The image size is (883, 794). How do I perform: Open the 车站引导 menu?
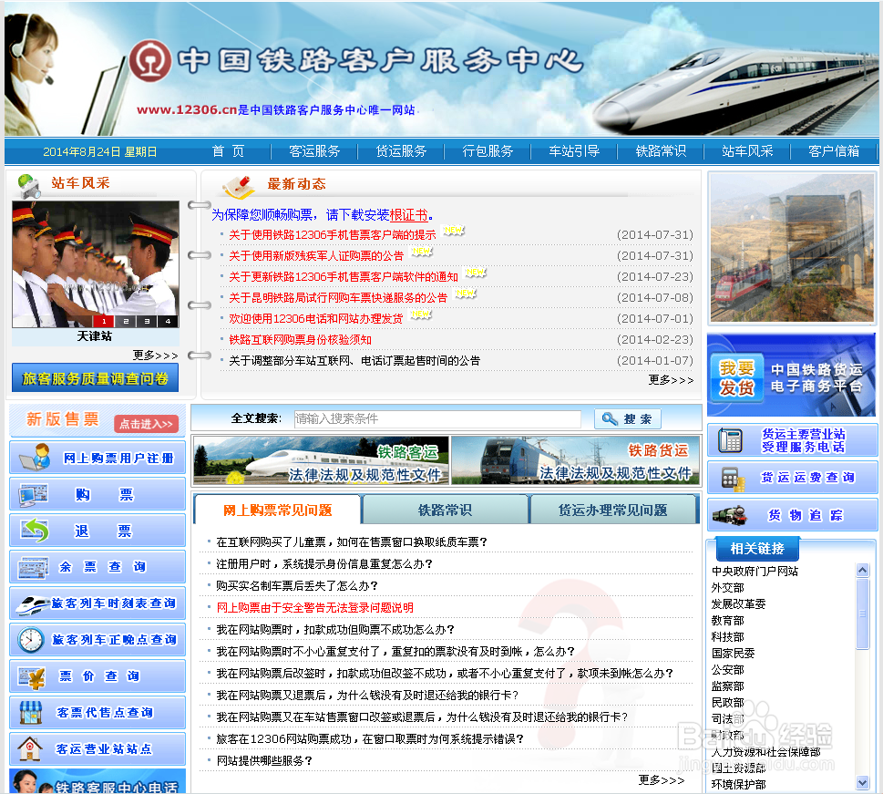tap(574, 151)
